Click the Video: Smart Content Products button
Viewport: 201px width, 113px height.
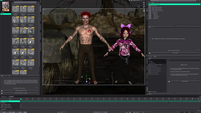(21, 93)
